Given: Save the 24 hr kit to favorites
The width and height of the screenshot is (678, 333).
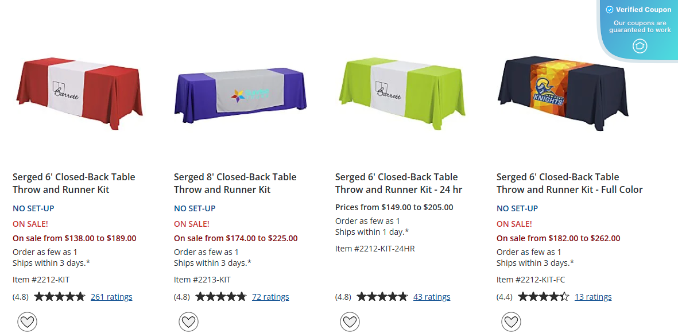Looking at the screenshot, I should pos(350,322).
